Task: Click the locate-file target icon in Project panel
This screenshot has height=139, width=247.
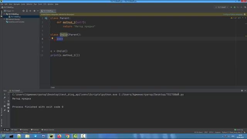Action: pos(24,11)
